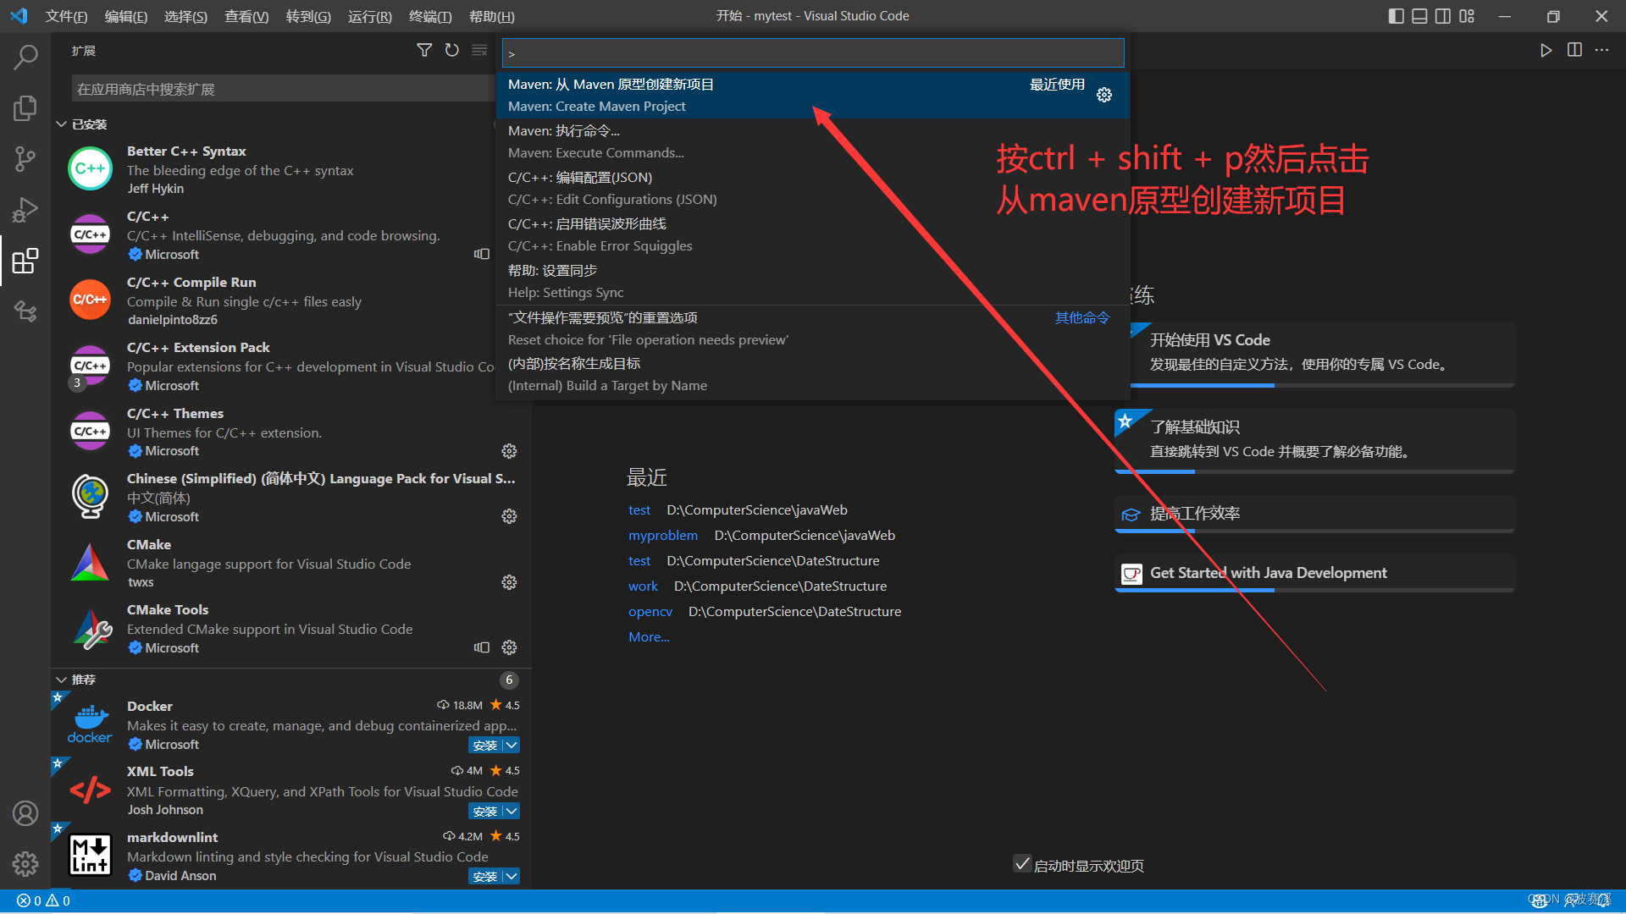
Task: Open Extensions view icon
Action: [x=25, y=261]
